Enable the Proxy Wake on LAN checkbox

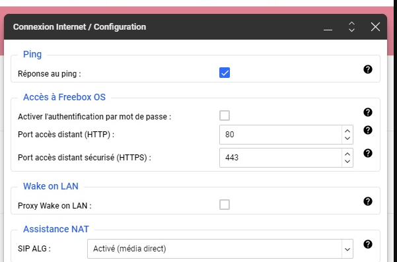click(225, 205)
